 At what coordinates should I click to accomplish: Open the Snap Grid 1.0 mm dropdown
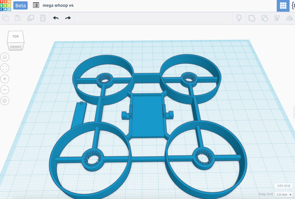[x=284, y=194]
